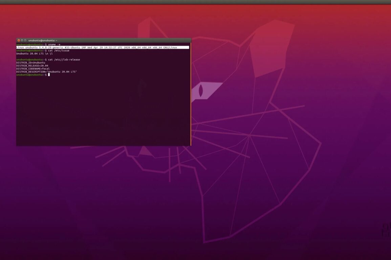391x260 pixels.
Task: Click the terminal title 'unubuntu@unubuntu: ~'
Action: (43, 41)
